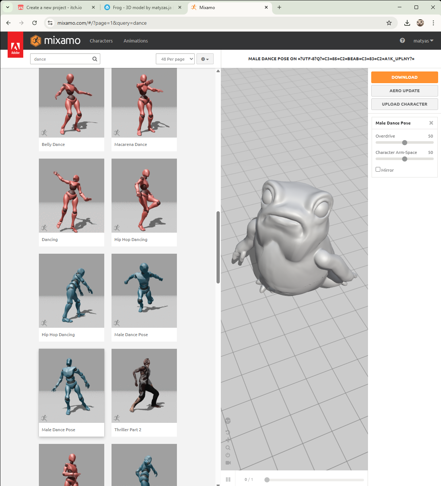Open the help question mark icon
The image size is (441, 486).
[x=402, y=41]
